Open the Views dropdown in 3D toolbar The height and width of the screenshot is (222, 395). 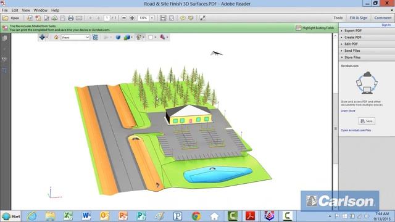click(75, 37)
